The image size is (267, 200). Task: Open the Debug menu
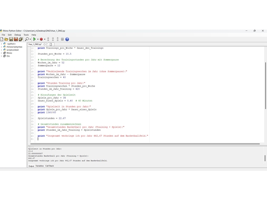tap(18, 35)
